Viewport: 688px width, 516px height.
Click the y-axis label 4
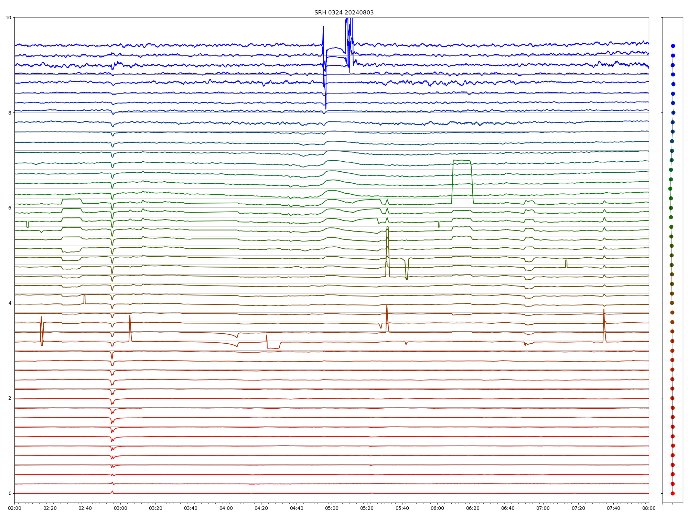(x=10, y=303)
